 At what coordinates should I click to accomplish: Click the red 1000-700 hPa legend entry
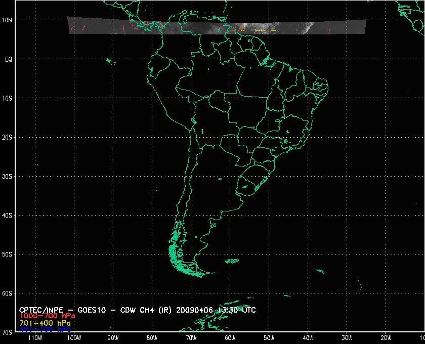click(x=42, y=316)
